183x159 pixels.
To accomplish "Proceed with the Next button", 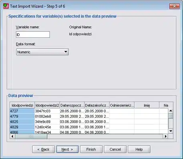I will tap(67, 149).
